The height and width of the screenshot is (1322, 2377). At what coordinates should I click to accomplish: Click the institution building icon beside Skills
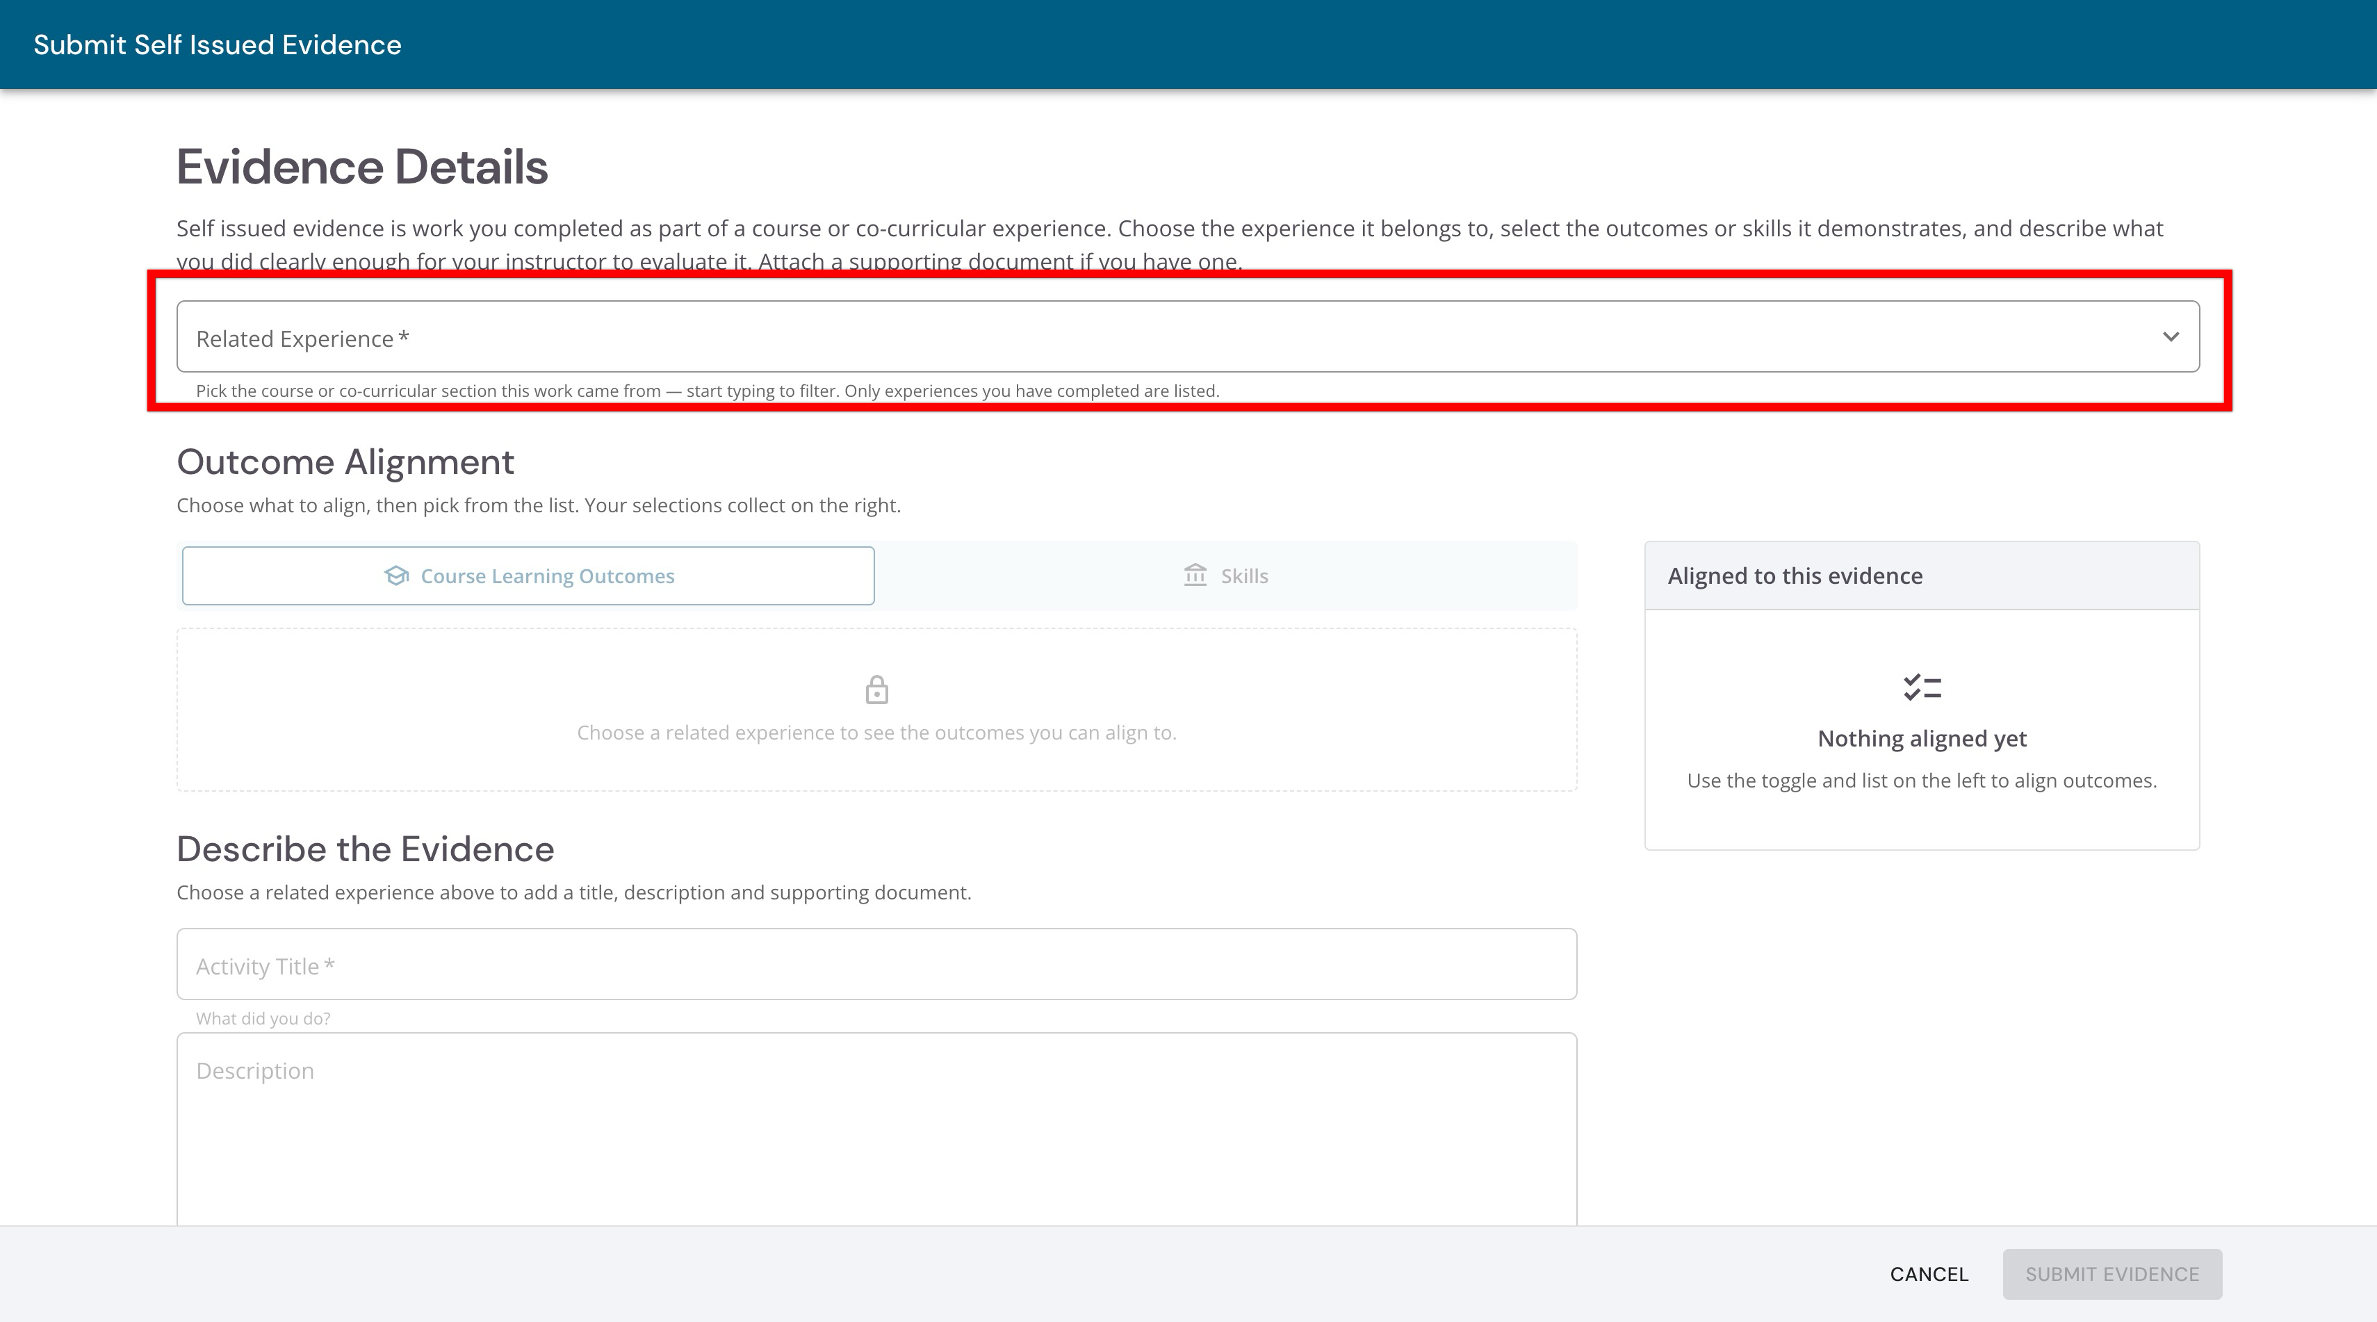pyautogui.click(x=1195, y=575)
